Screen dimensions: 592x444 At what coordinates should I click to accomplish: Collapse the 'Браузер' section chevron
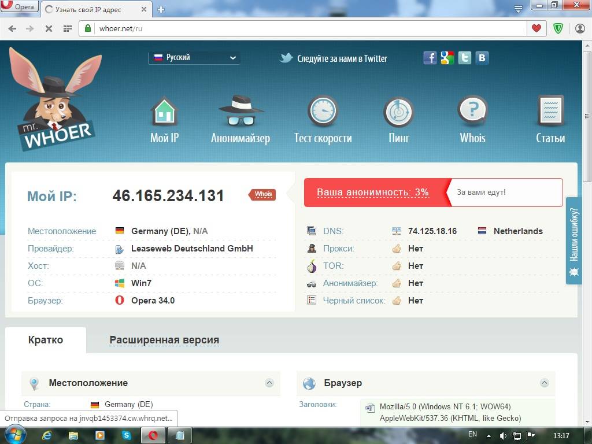pyautogui.click(x=545, y=383)
